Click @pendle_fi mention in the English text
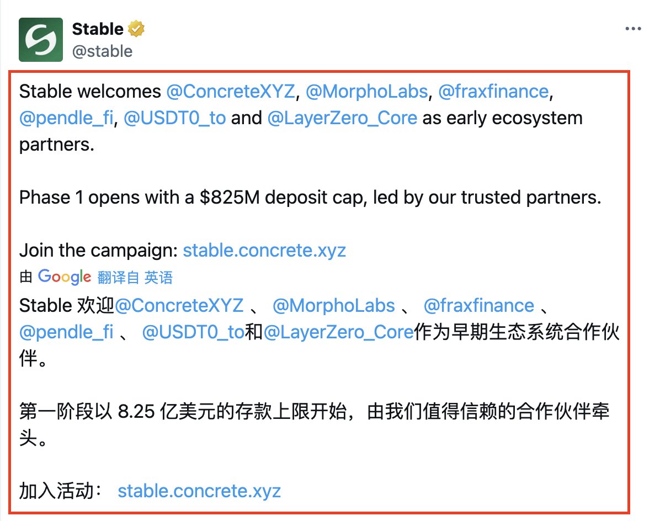This screenshot has width=660, height=521. [x=66, y=118]
